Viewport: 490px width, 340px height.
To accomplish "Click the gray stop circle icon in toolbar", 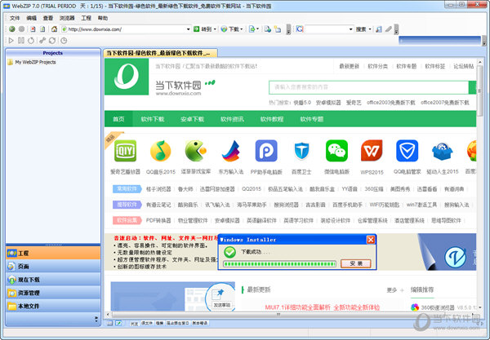I will point(21,29).
